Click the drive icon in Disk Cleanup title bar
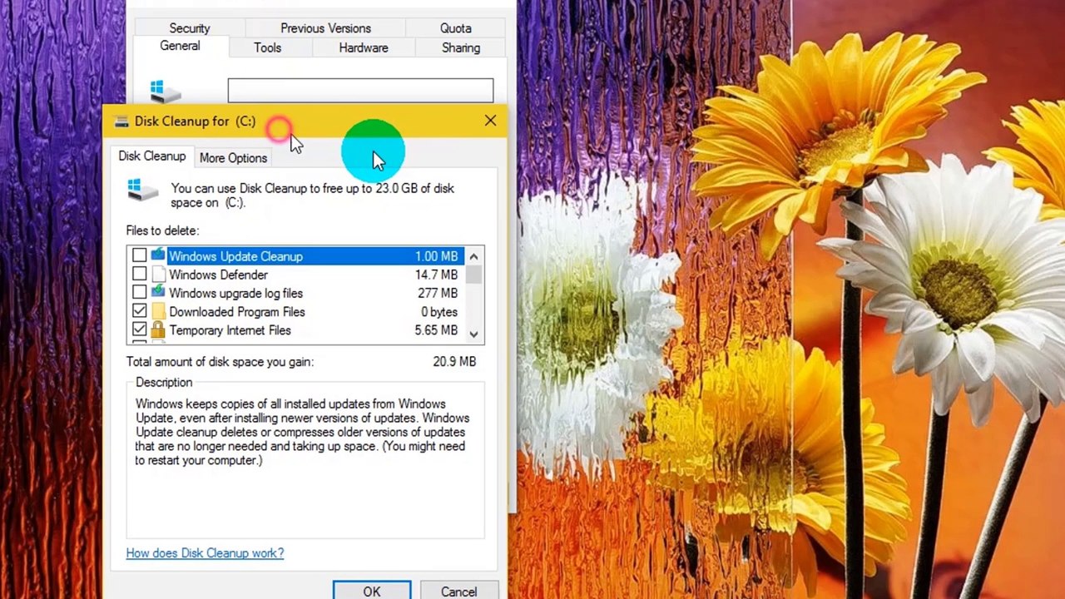Screen dimensions: 1065x599 click(x=121, y=121)
